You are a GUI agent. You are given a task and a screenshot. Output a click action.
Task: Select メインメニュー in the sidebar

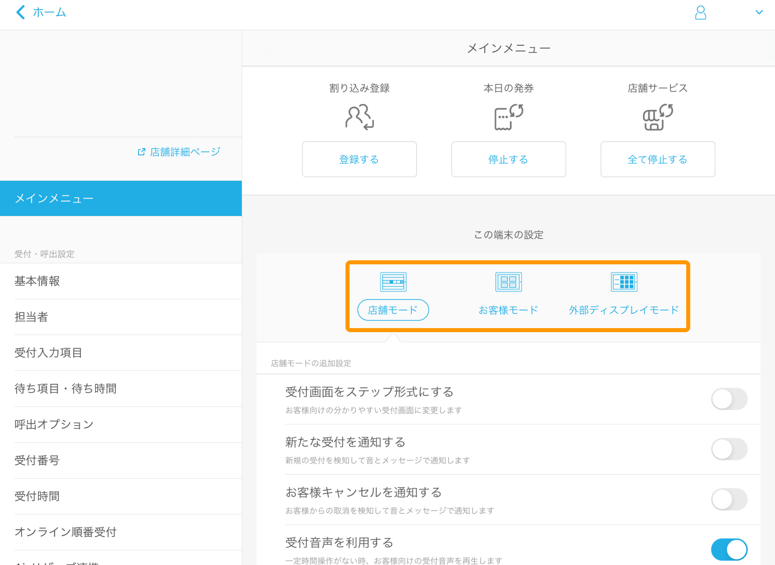pyautogui.click(x=54, y=198)
